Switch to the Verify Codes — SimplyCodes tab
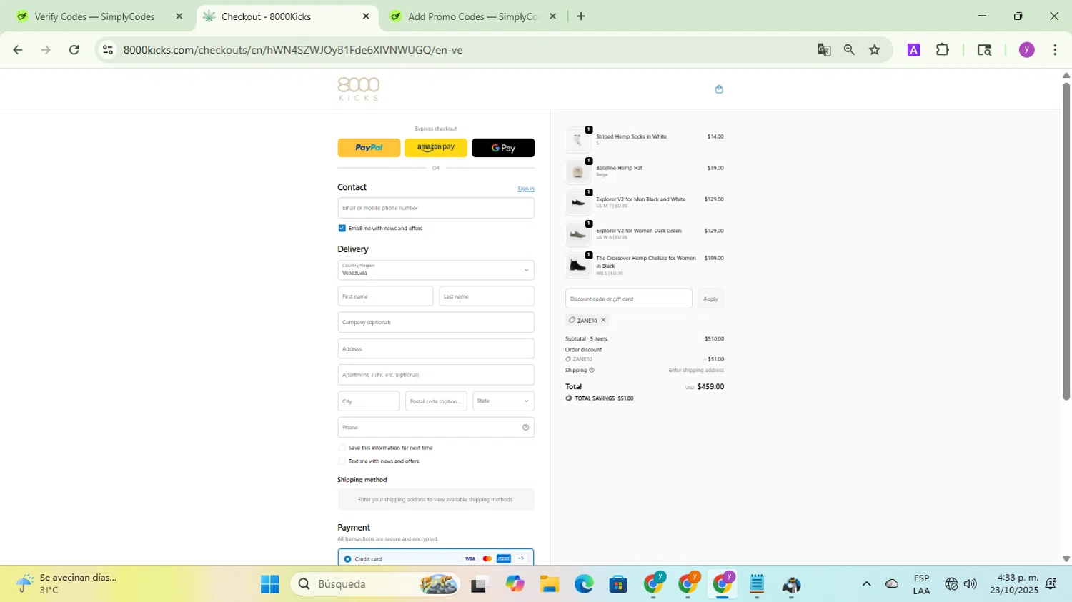This screenshot has height=602, width=1072. 94,16
